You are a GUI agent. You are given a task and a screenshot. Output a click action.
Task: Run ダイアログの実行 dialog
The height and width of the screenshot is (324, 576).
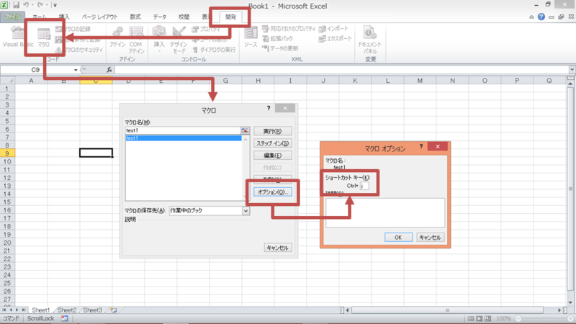click(x=214, y=50)
